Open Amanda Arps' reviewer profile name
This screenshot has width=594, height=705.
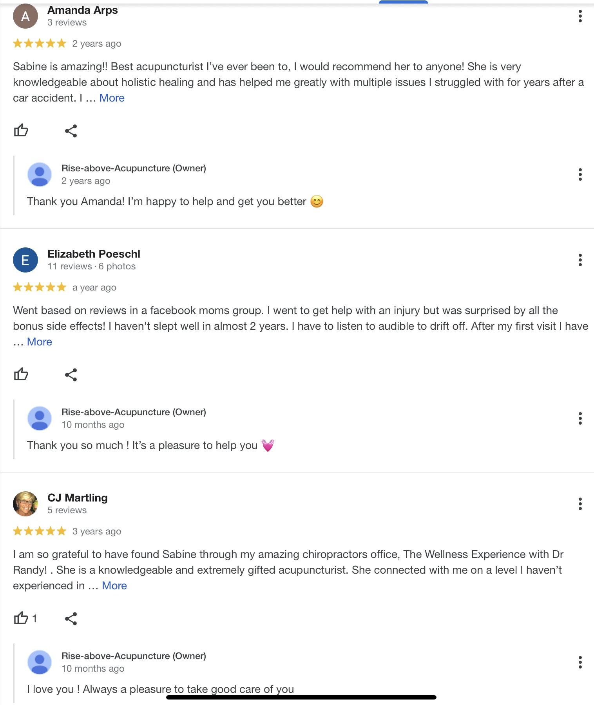(x=82, y=10)
